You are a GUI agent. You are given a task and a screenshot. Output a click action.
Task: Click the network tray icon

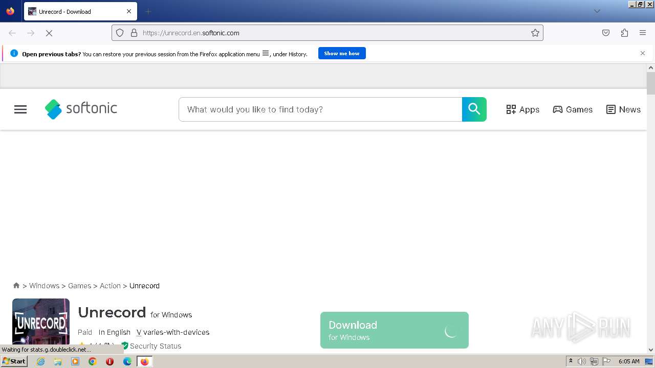pyautogui.click(x=594, y=361)
